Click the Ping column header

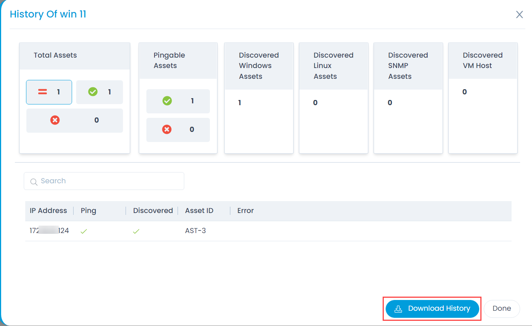click(88, 211)
